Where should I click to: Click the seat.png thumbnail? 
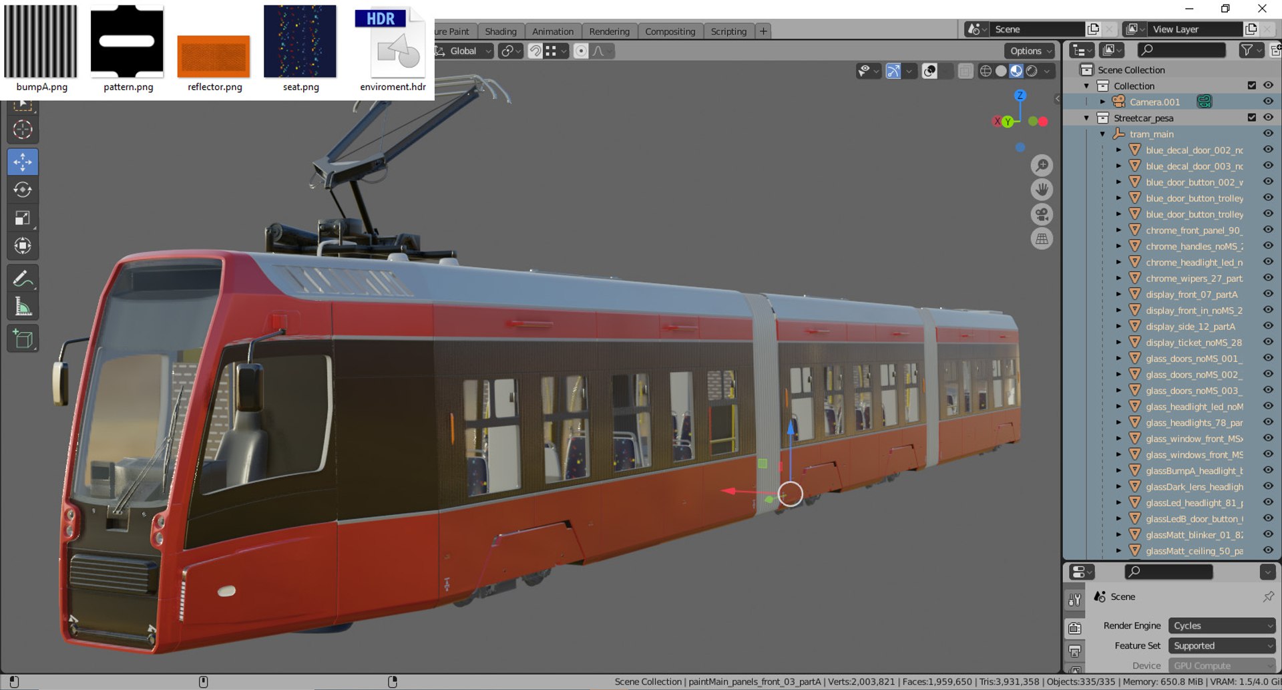click(x=300, y=41)
